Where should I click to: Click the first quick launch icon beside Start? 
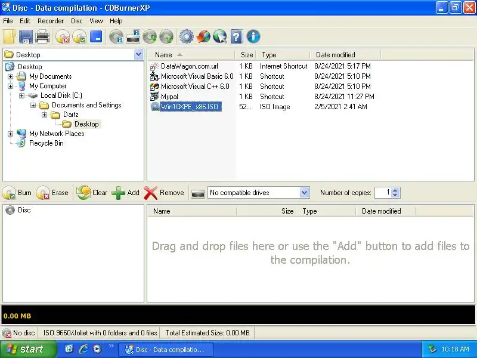pos(69,349)
